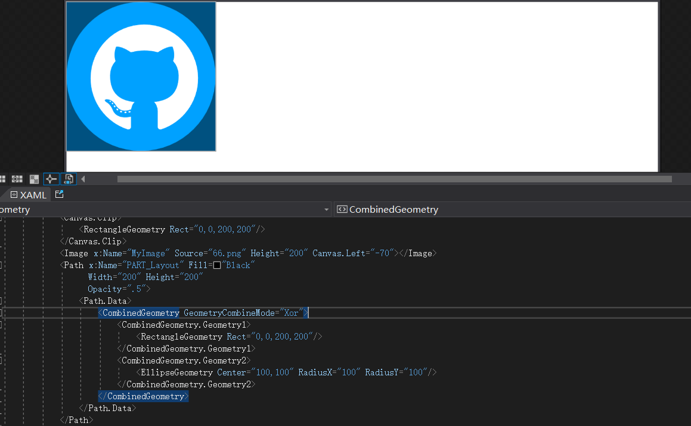Click the closing </Path.Data> tag
691x426 pixels.
[x=107, y=408]
